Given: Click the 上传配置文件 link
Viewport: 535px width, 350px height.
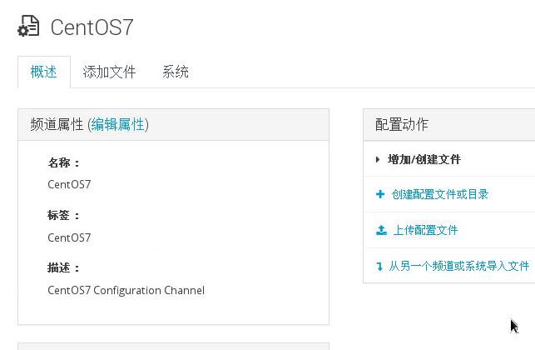Looking at the screenshot, I should pos(425,230).
